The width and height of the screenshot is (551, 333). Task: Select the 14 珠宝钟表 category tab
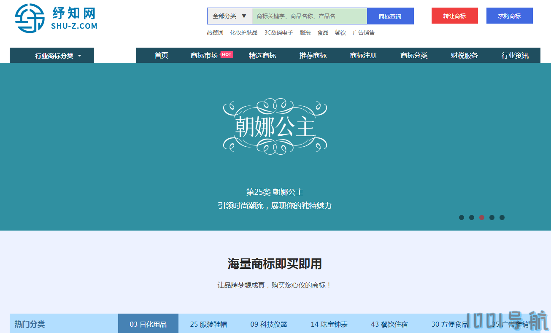coord(329,324)
